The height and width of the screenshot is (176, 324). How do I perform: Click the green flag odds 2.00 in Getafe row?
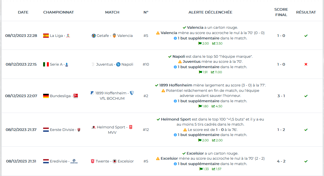[204, 43]
